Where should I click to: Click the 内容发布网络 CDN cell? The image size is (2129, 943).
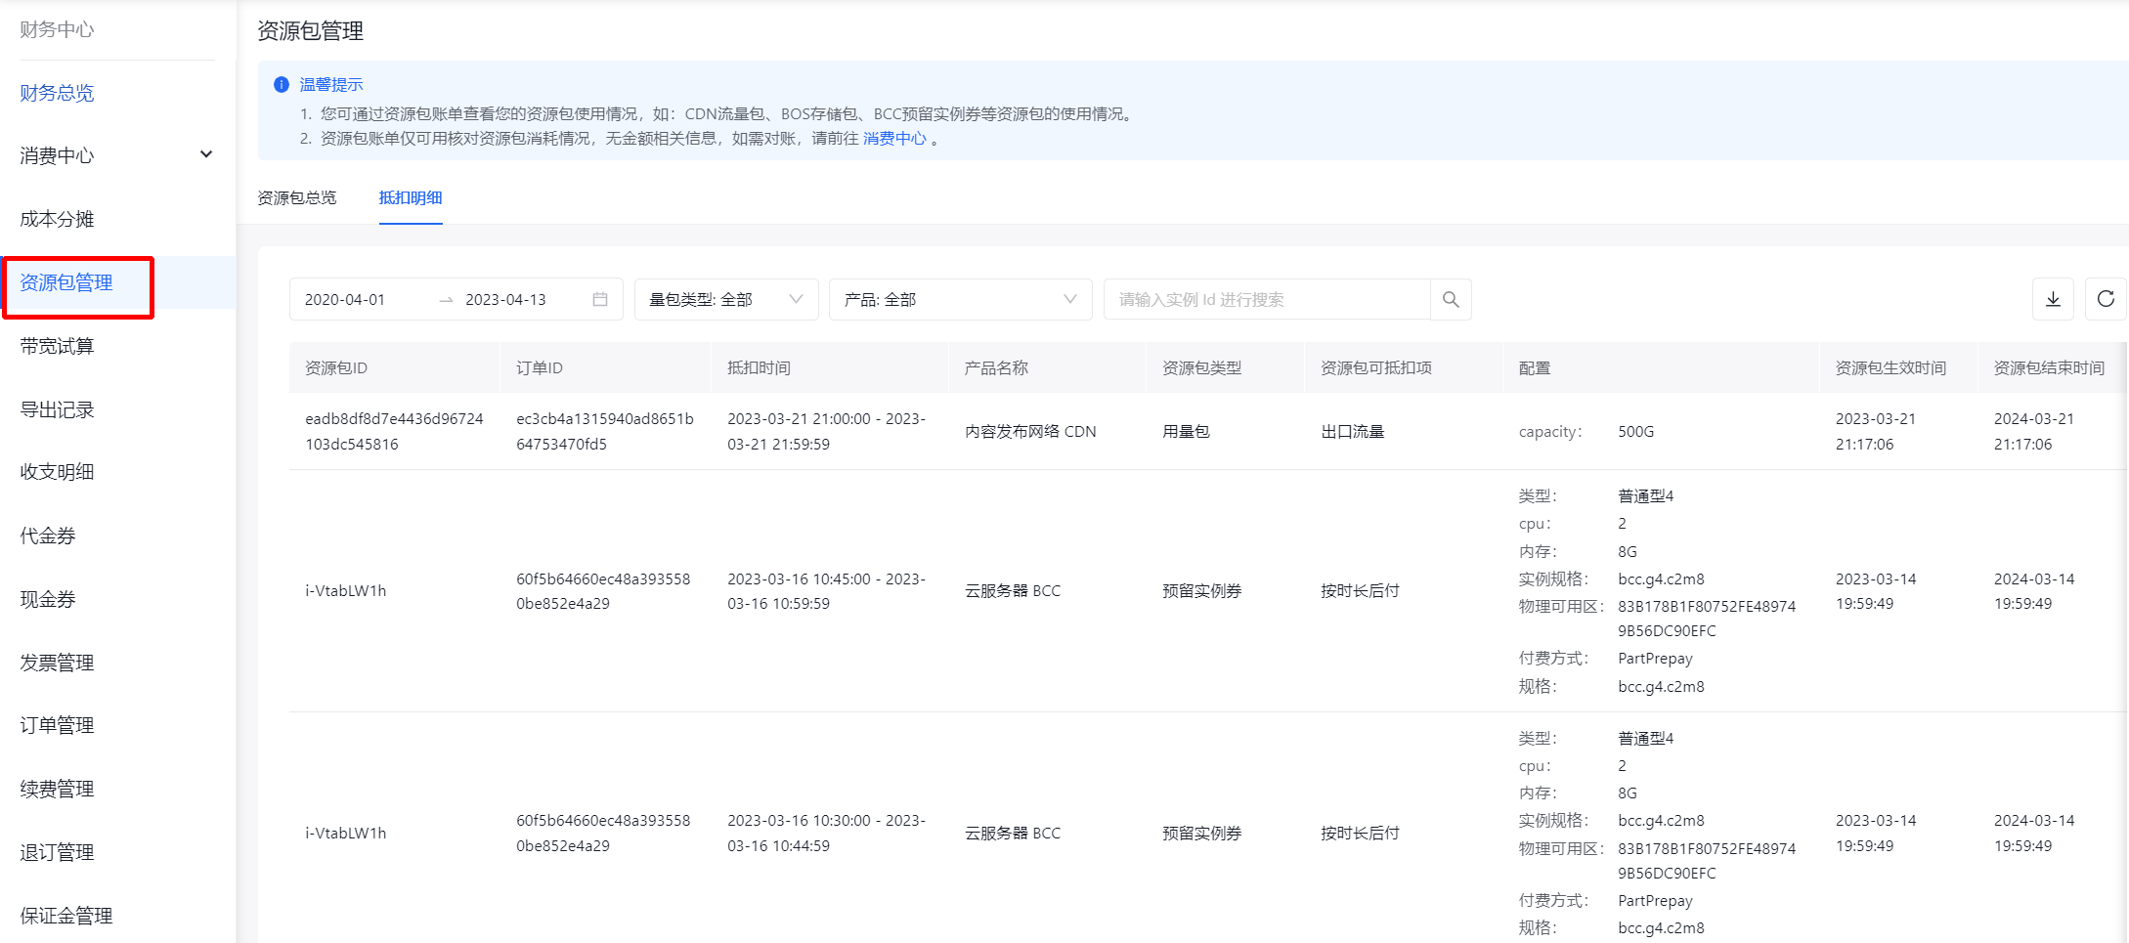(x=1030, y=431)
